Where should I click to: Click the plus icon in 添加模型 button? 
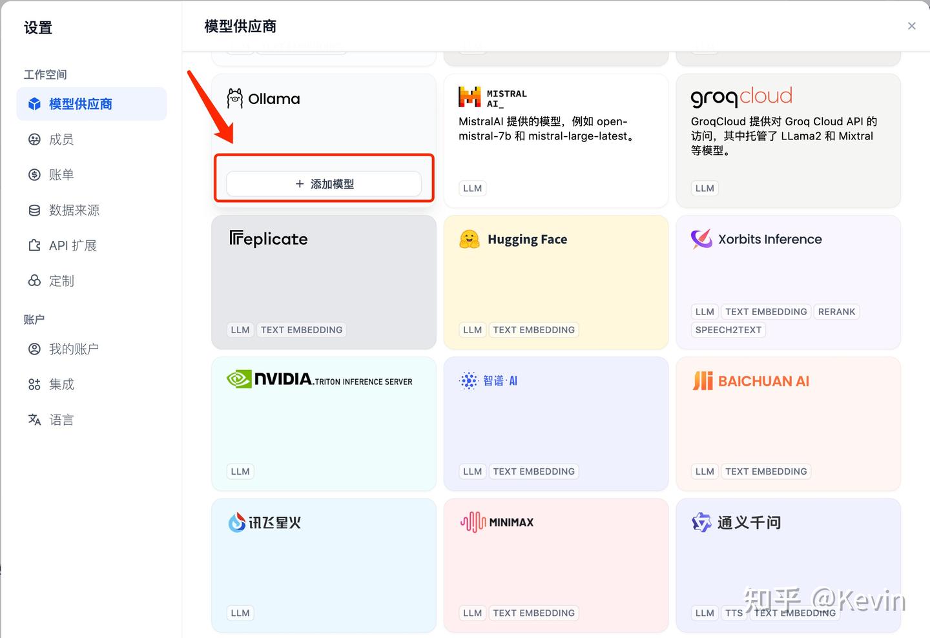point(300,184)
